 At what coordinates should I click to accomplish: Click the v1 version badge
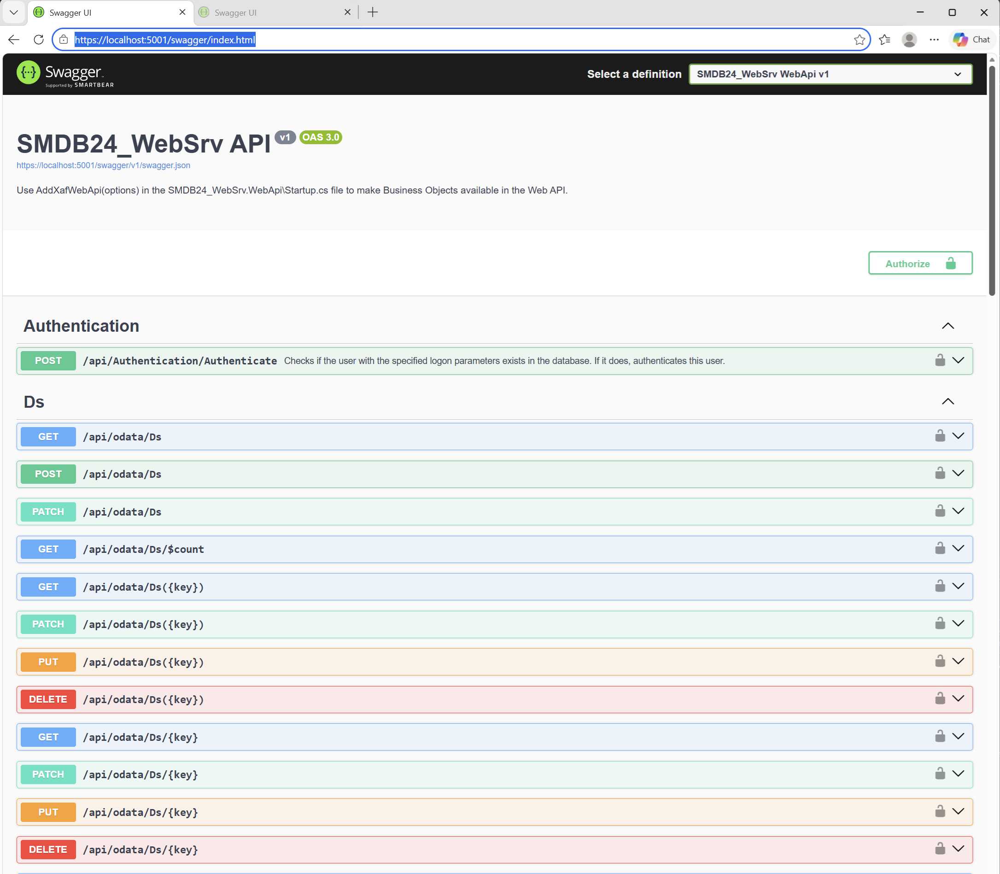point(285,137)
